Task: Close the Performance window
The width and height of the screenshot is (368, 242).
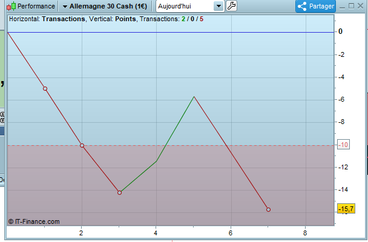Action: pos(360,6)
